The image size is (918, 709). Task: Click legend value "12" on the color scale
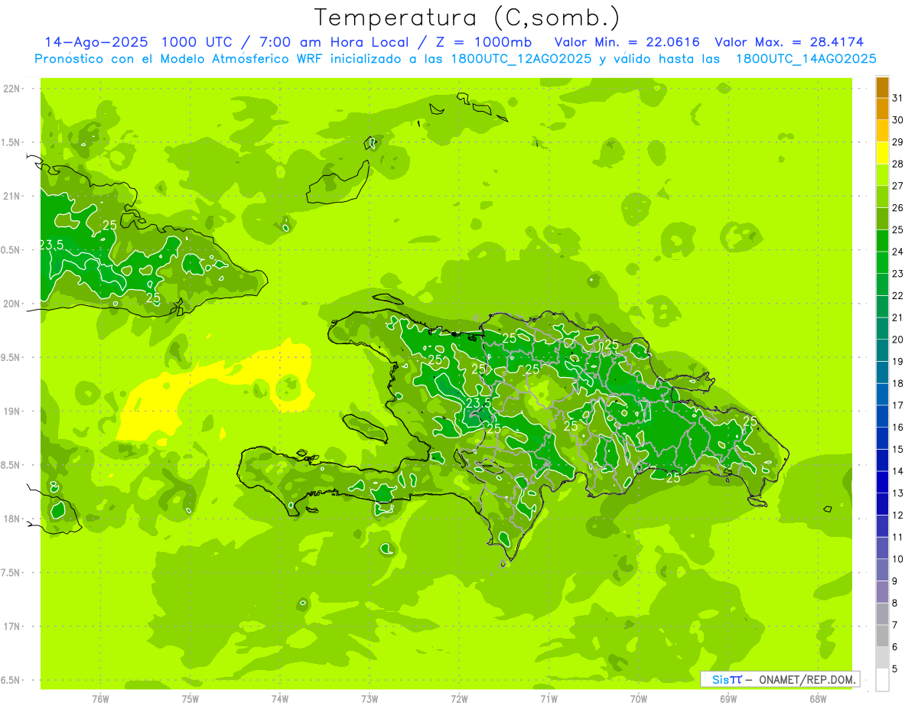click(898, 515)
